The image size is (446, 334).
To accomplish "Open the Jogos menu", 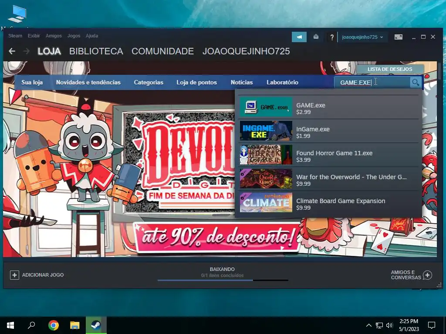I will (x=74, y=36).
